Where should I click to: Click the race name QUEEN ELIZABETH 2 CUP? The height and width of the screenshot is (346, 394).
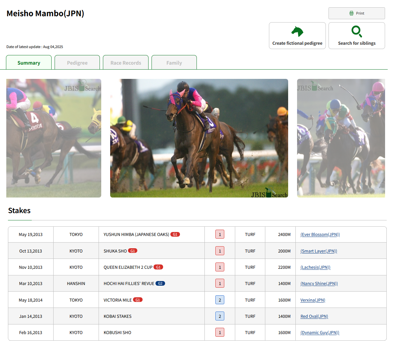(128, 267)
